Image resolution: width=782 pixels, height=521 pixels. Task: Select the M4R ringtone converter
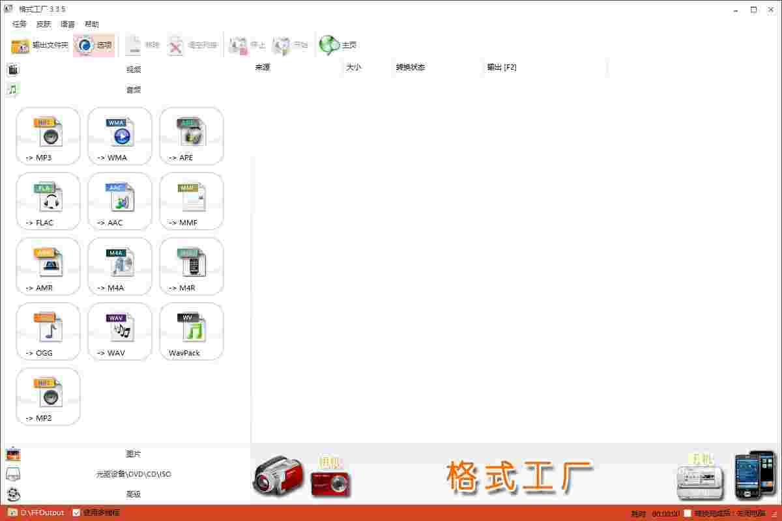click(x=191, y=266)
